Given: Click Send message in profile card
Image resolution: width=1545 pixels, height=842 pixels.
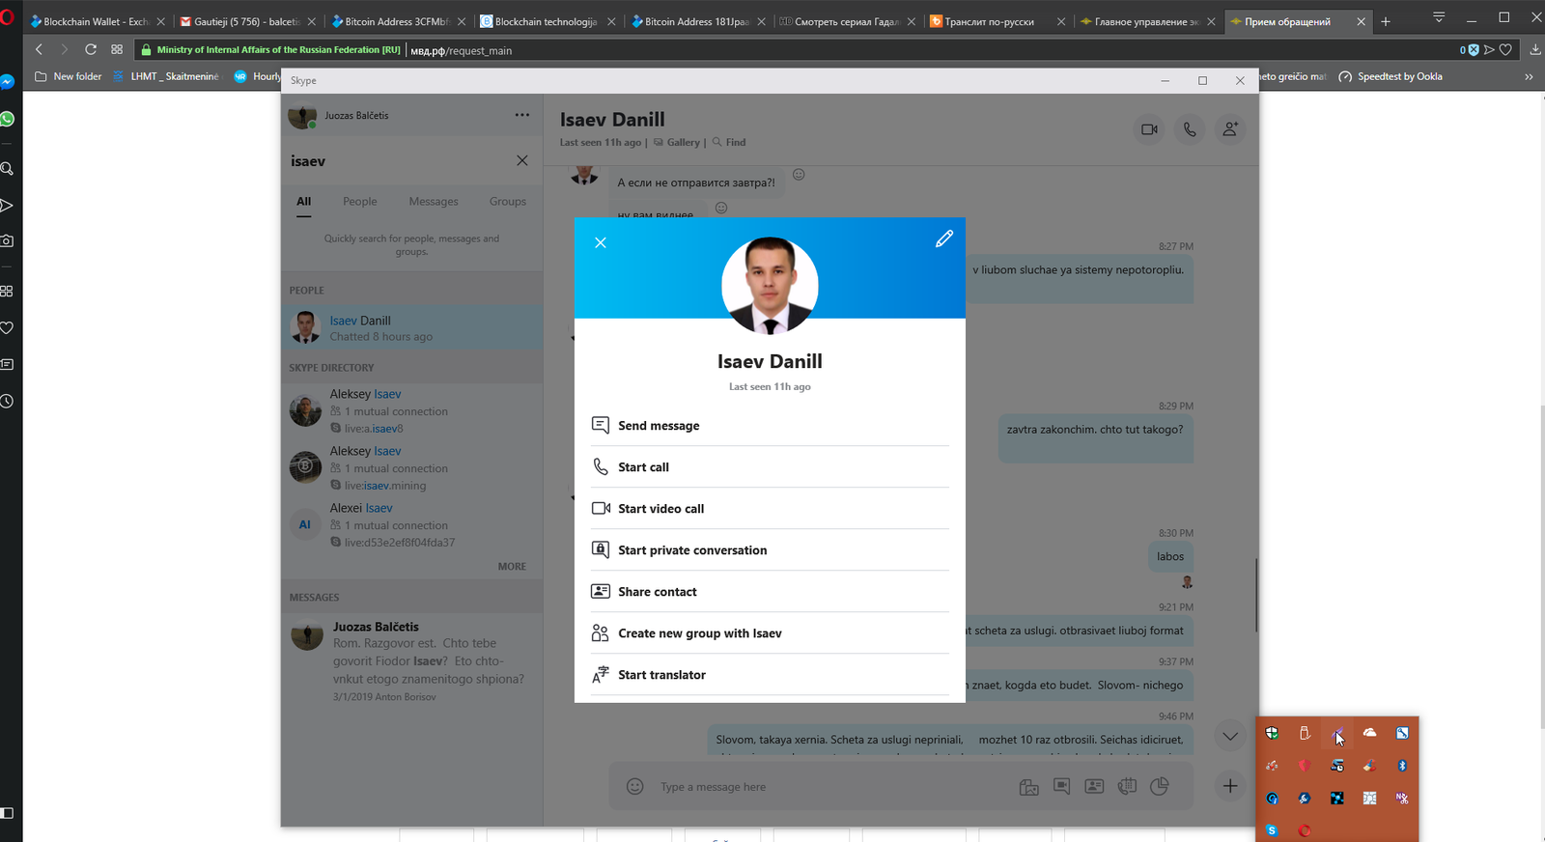Looking at the screenshot, I should 659,426.
